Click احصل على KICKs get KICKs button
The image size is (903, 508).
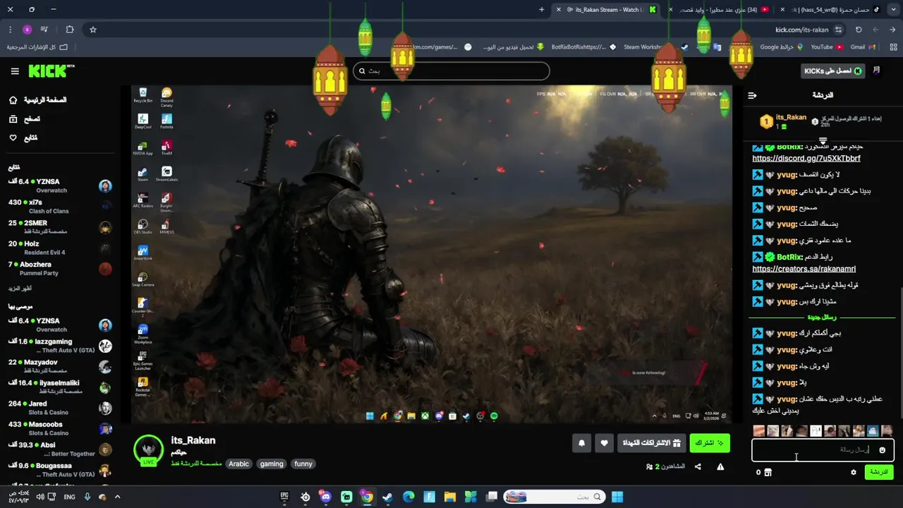click(x=834, y=71)
